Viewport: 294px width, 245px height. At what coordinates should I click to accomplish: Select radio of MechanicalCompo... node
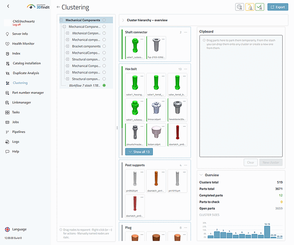pos(104,53)
